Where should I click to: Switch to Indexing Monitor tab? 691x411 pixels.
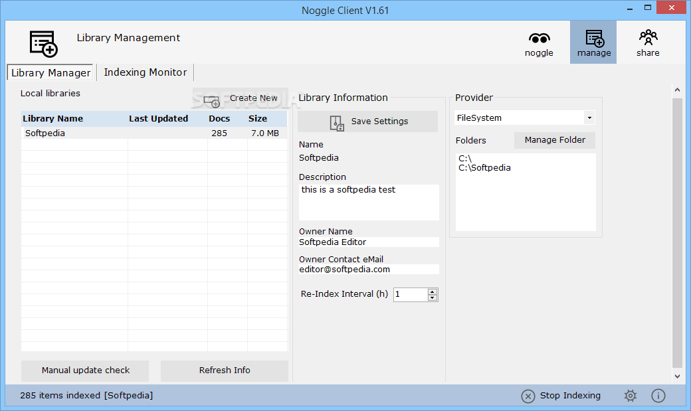tap(145, 72)
